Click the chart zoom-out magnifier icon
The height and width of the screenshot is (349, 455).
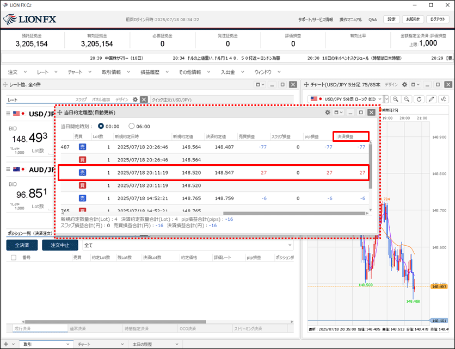tap(407, 99)
